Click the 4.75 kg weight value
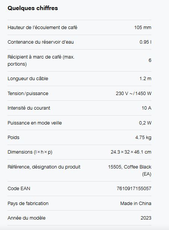The image size is (169, 230). tap(143, 138)
